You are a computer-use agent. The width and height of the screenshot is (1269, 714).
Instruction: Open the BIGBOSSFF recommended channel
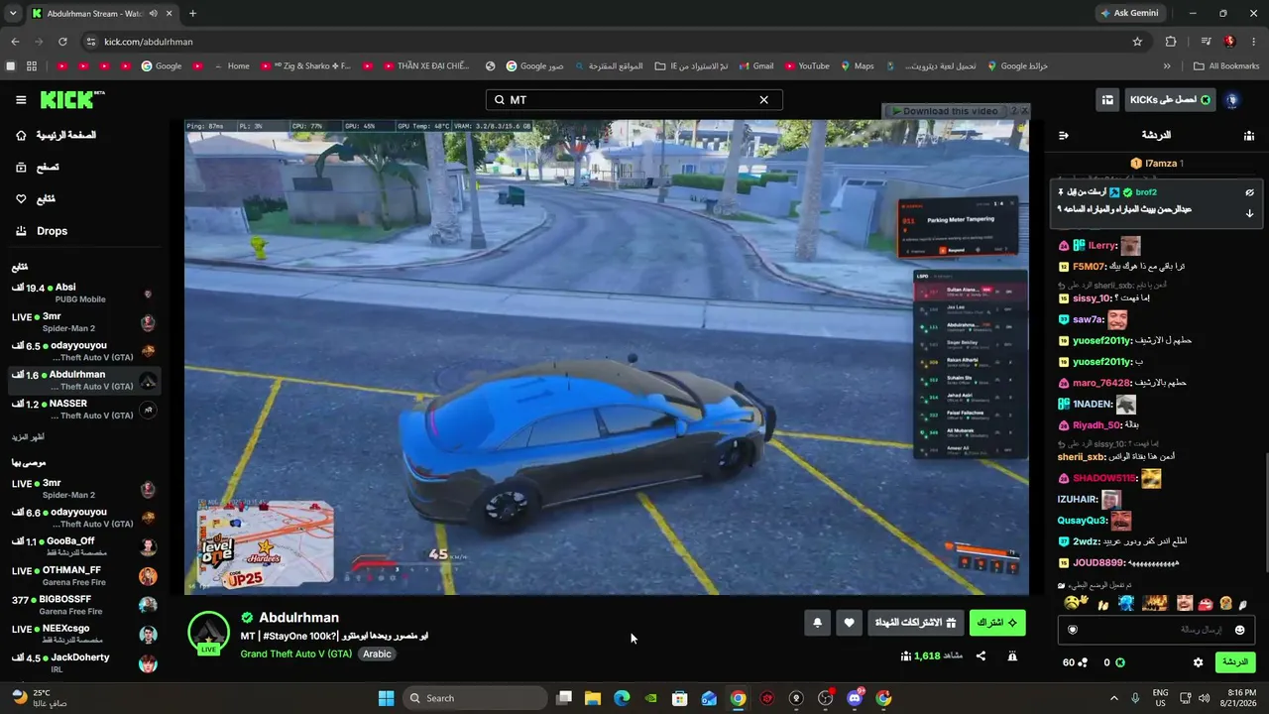click(x=84, y=605)
